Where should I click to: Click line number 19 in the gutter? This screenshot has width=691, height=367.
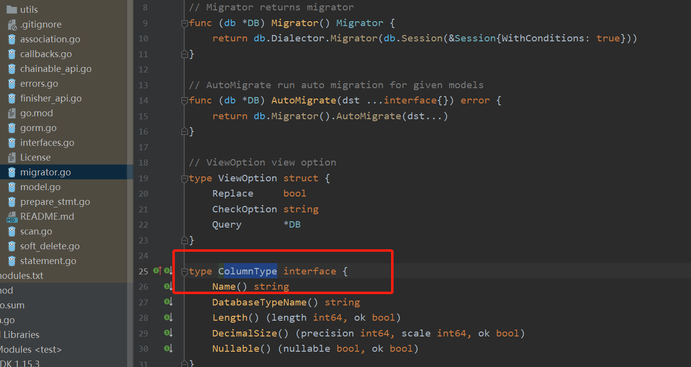click(x=143, y=178)
